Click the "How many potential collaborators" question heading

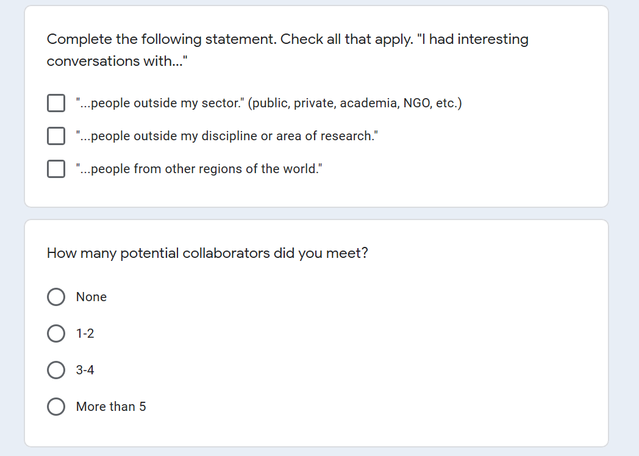[x=207, y=253]
